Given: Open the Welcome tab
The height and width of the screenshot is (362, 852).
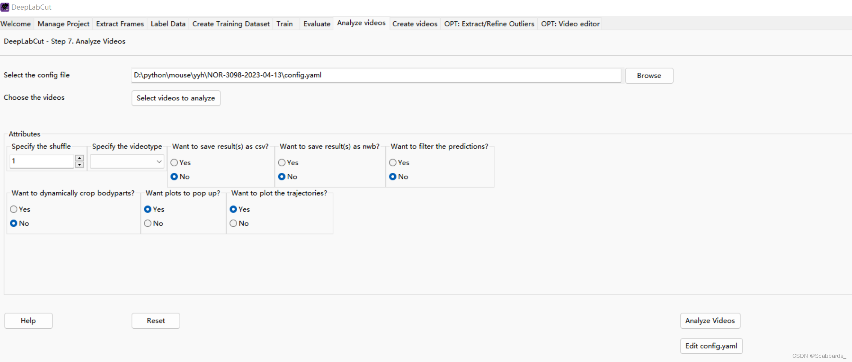Looking at the screenshot, I should click(x=16, y=24).
